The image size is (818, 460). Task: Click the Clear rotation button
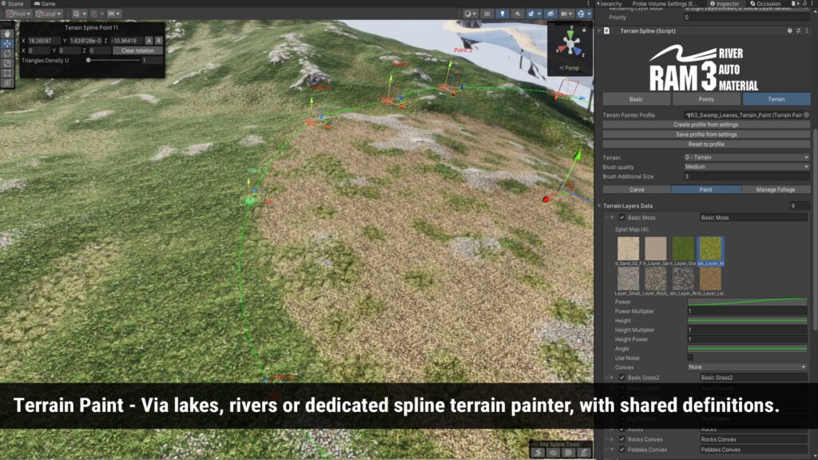138,50
